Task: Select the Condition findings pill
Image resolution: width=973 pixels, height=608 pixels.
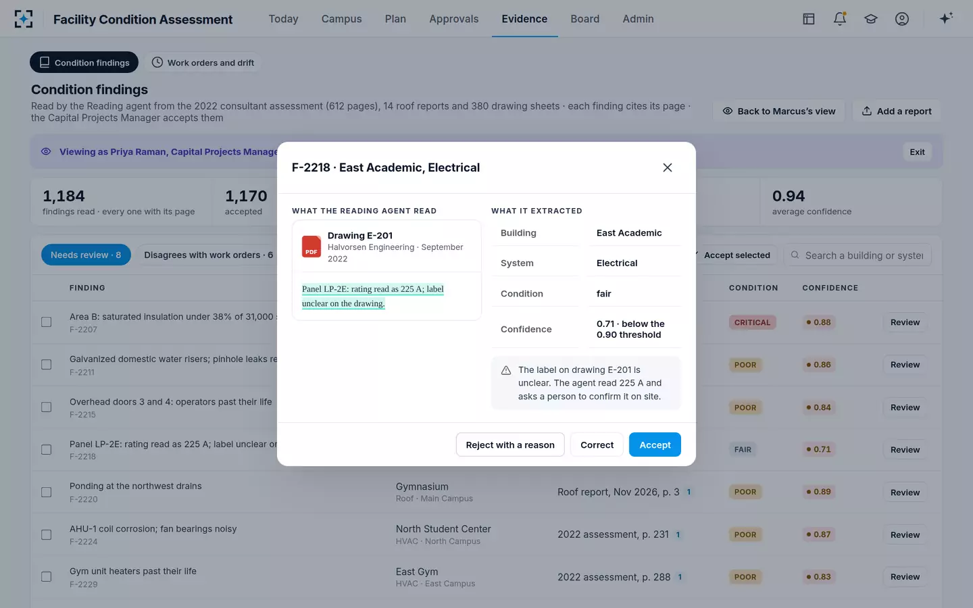Action: pos(84,63)
